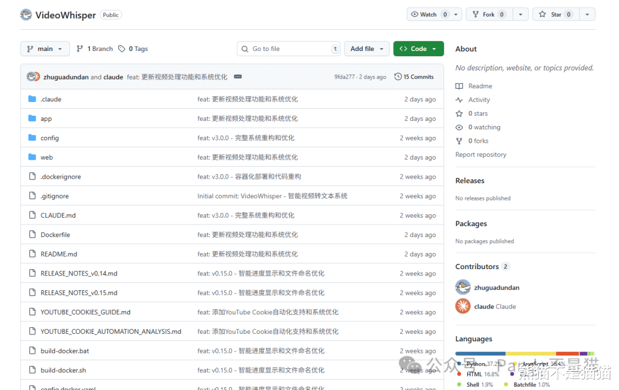This screenshot has width=619, height=390.
Task: Open the .dockerignore row commit message
Action: click(x=249, y=176)
